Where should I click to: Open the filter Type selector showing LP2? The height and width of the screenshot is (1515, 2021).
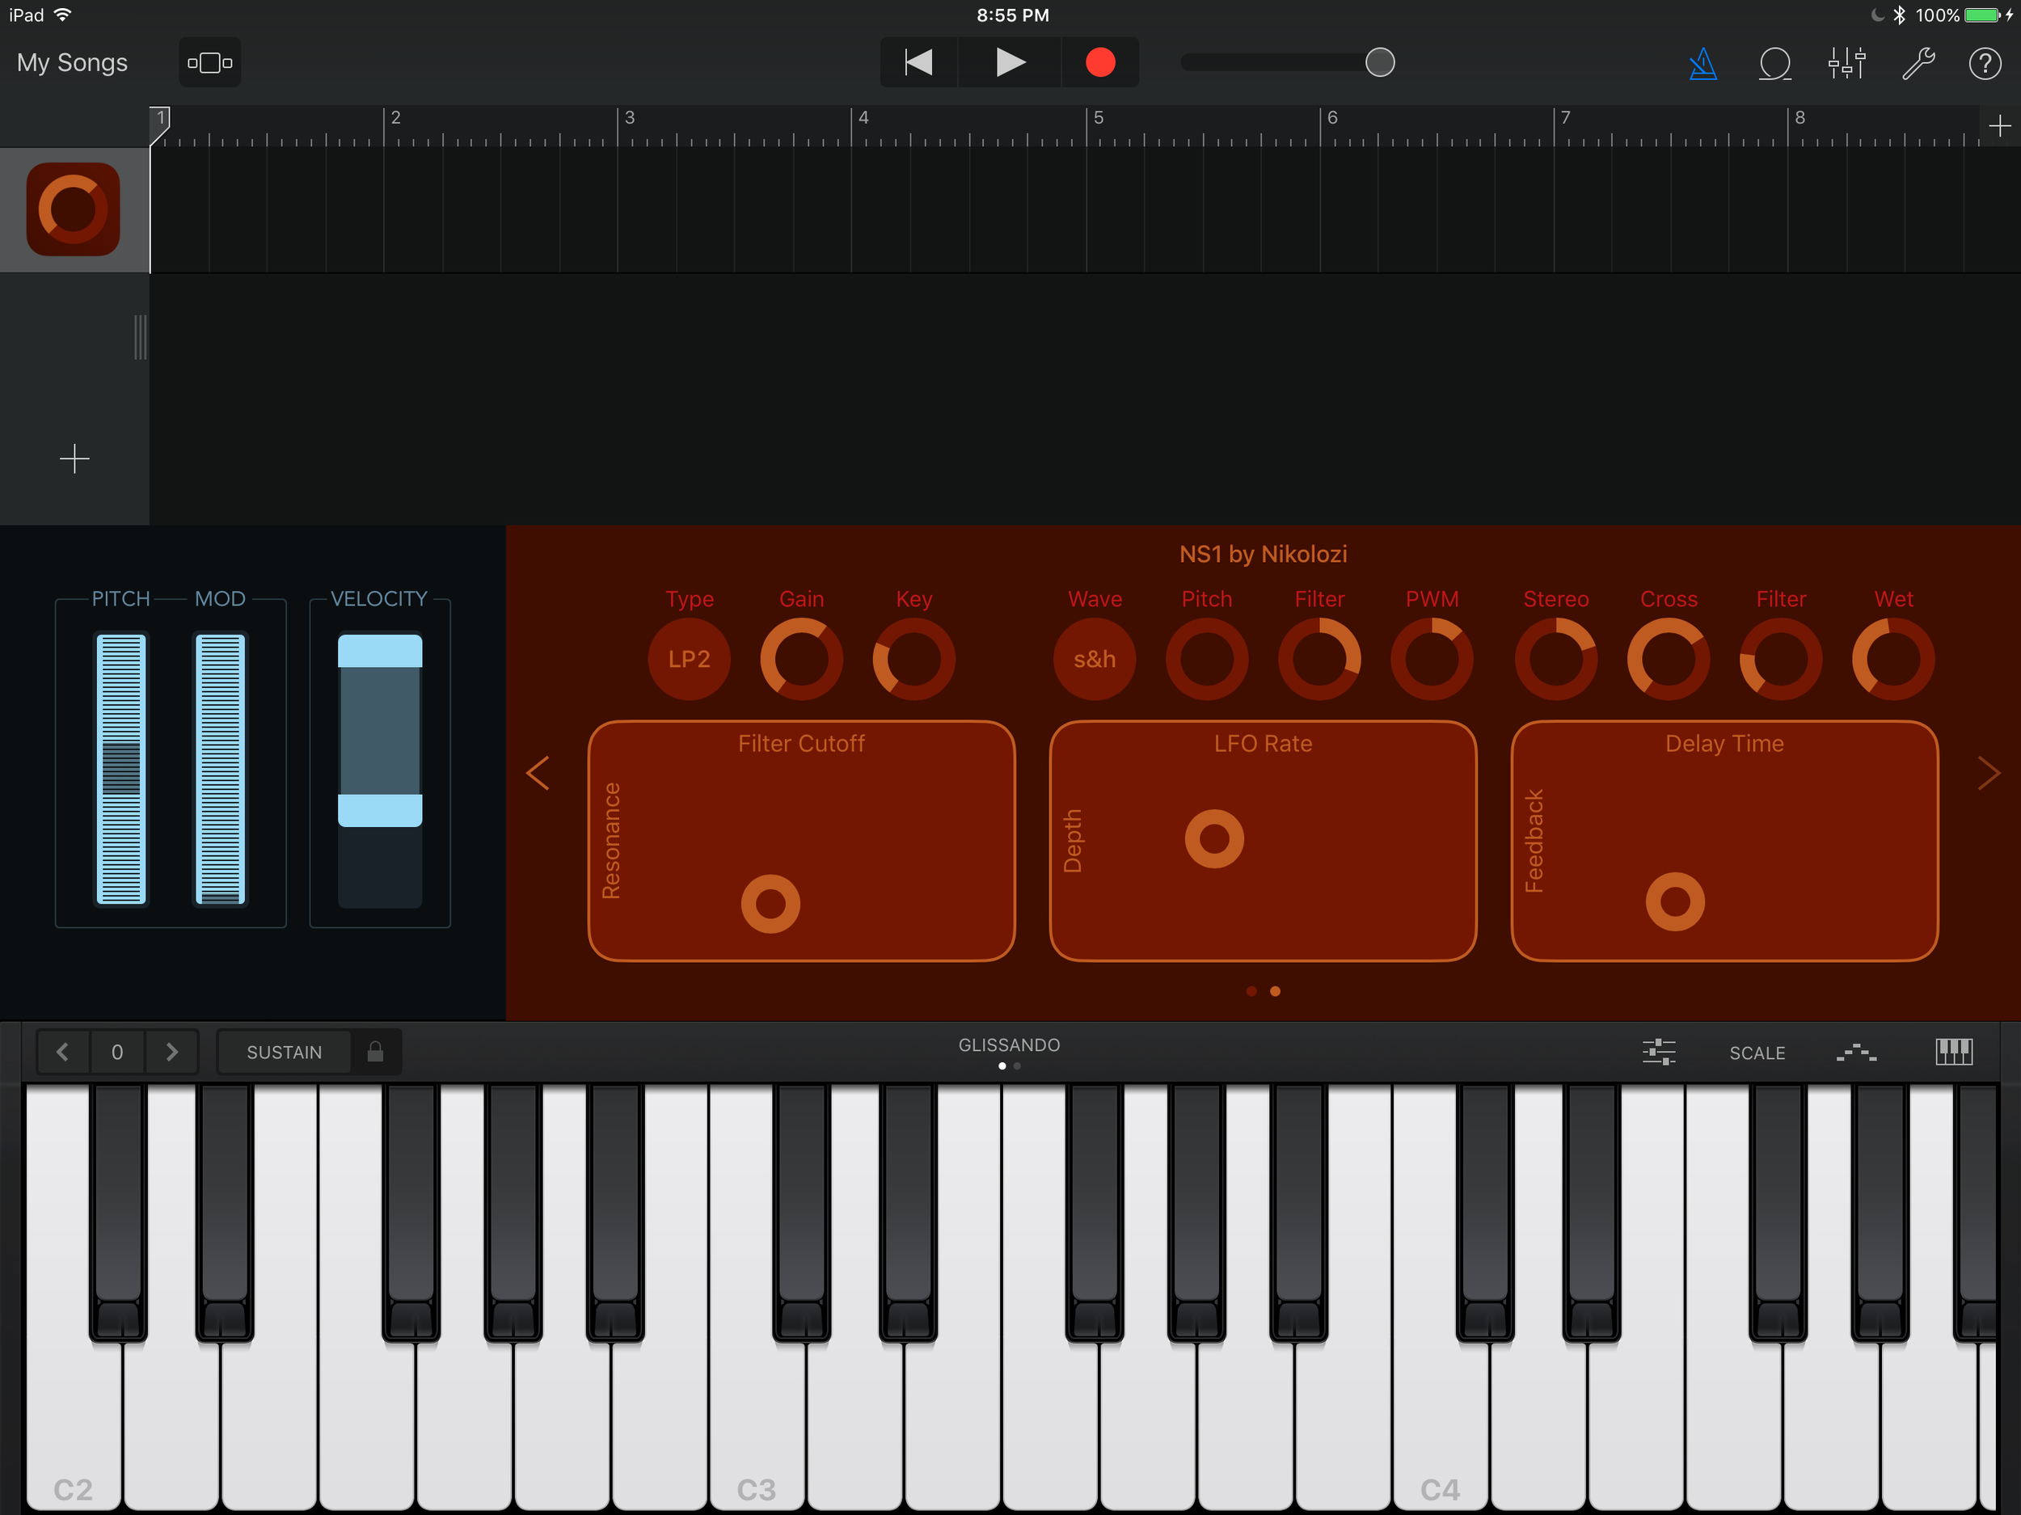pos(689,659)
